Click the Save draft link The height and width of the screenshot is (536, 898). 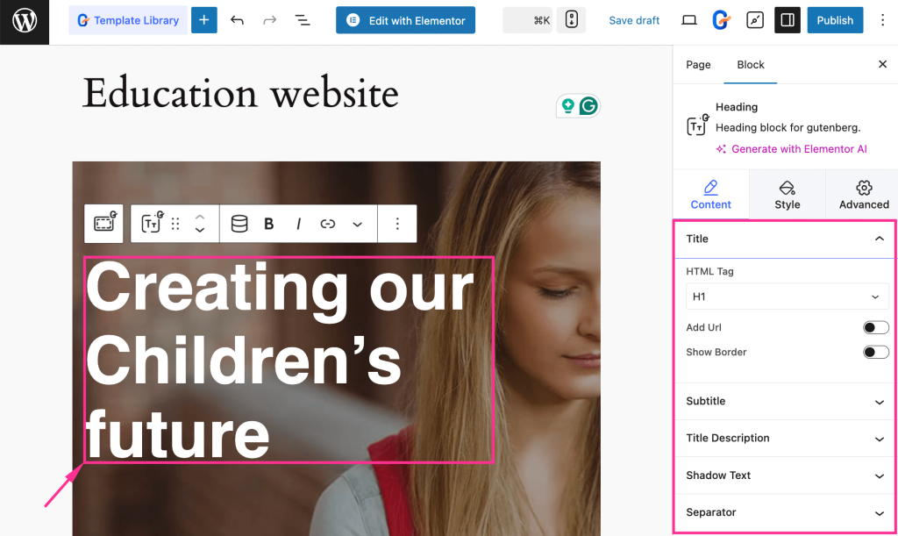pos(633,19)
